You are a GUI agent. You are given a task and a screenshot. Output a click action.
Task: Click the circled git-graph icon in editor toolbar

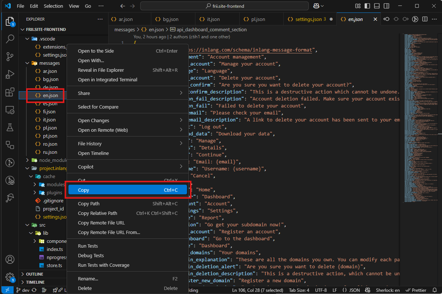coord(415,19)
